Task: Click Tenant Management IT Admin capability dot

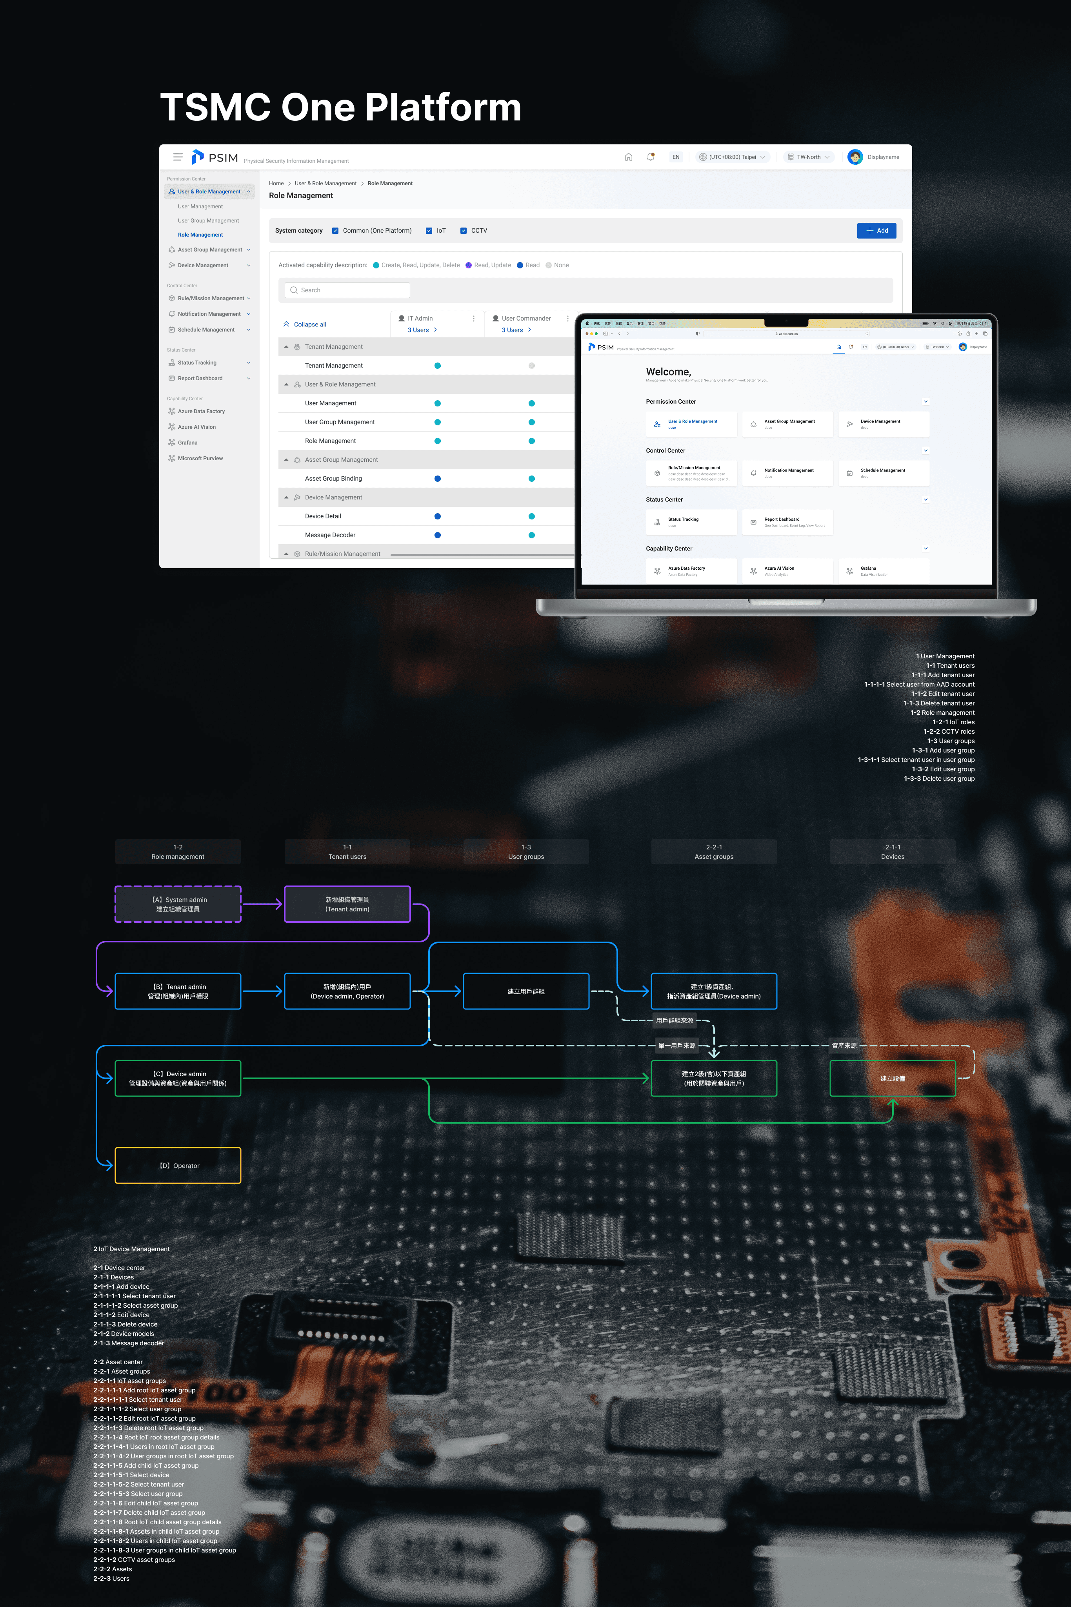Action: tap(438, 366)
